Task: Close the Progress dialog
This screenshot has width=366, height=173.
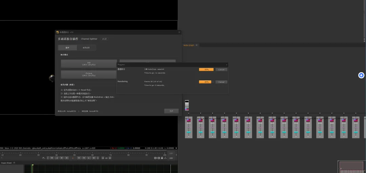Action: point(227,64)
